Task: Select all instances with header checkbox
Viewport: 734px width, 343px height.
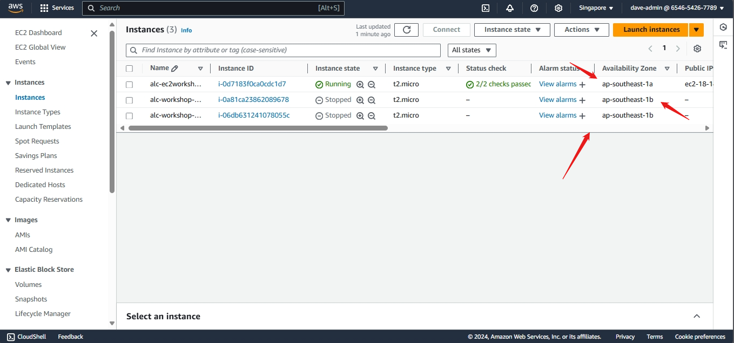Action: click(129, 68)
